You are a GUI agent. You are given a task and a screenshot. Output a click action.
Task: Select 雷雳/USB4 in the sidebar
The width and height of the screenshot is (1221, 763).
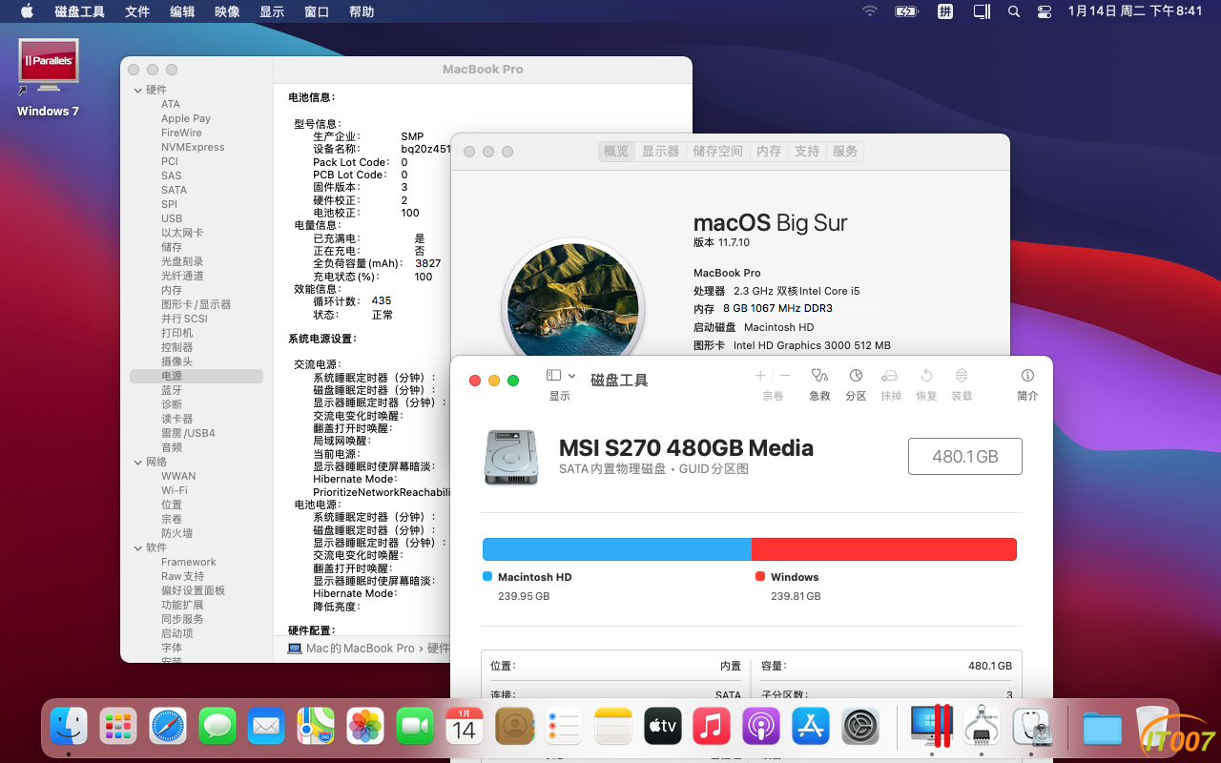point(188,433)
